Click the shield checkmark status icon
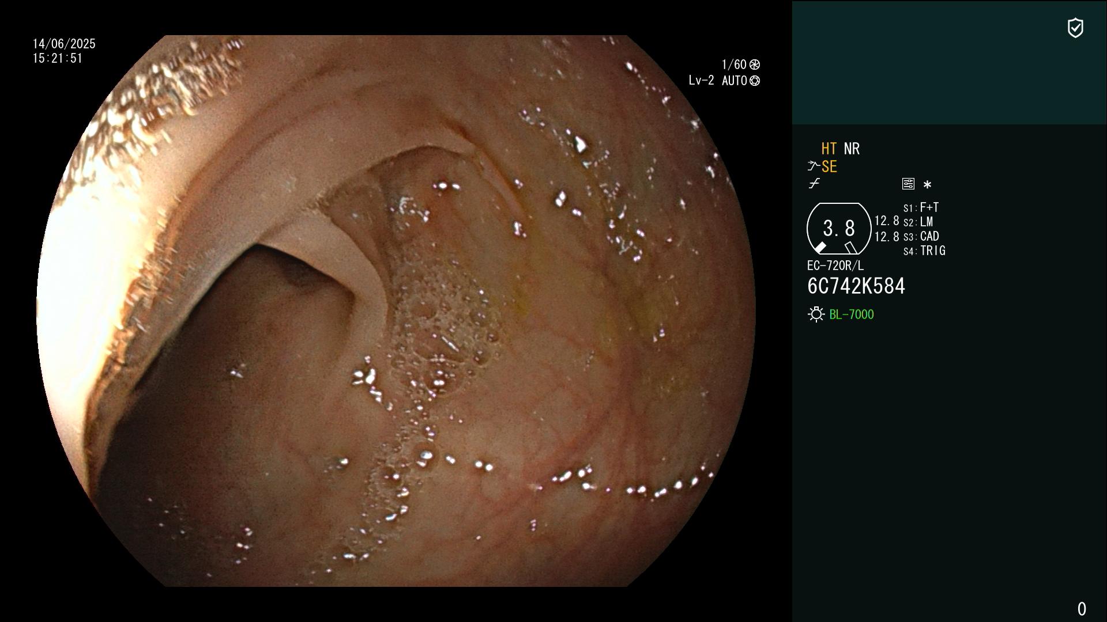1107x622 pixels. coord(1075,28)
